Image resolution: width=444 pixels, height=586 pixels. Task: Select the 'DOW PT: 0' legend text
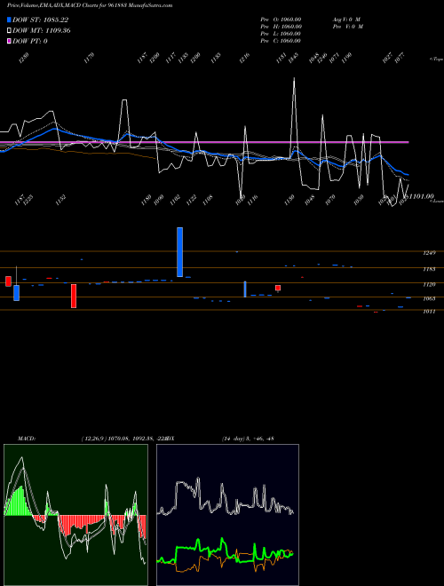(30, 41)
